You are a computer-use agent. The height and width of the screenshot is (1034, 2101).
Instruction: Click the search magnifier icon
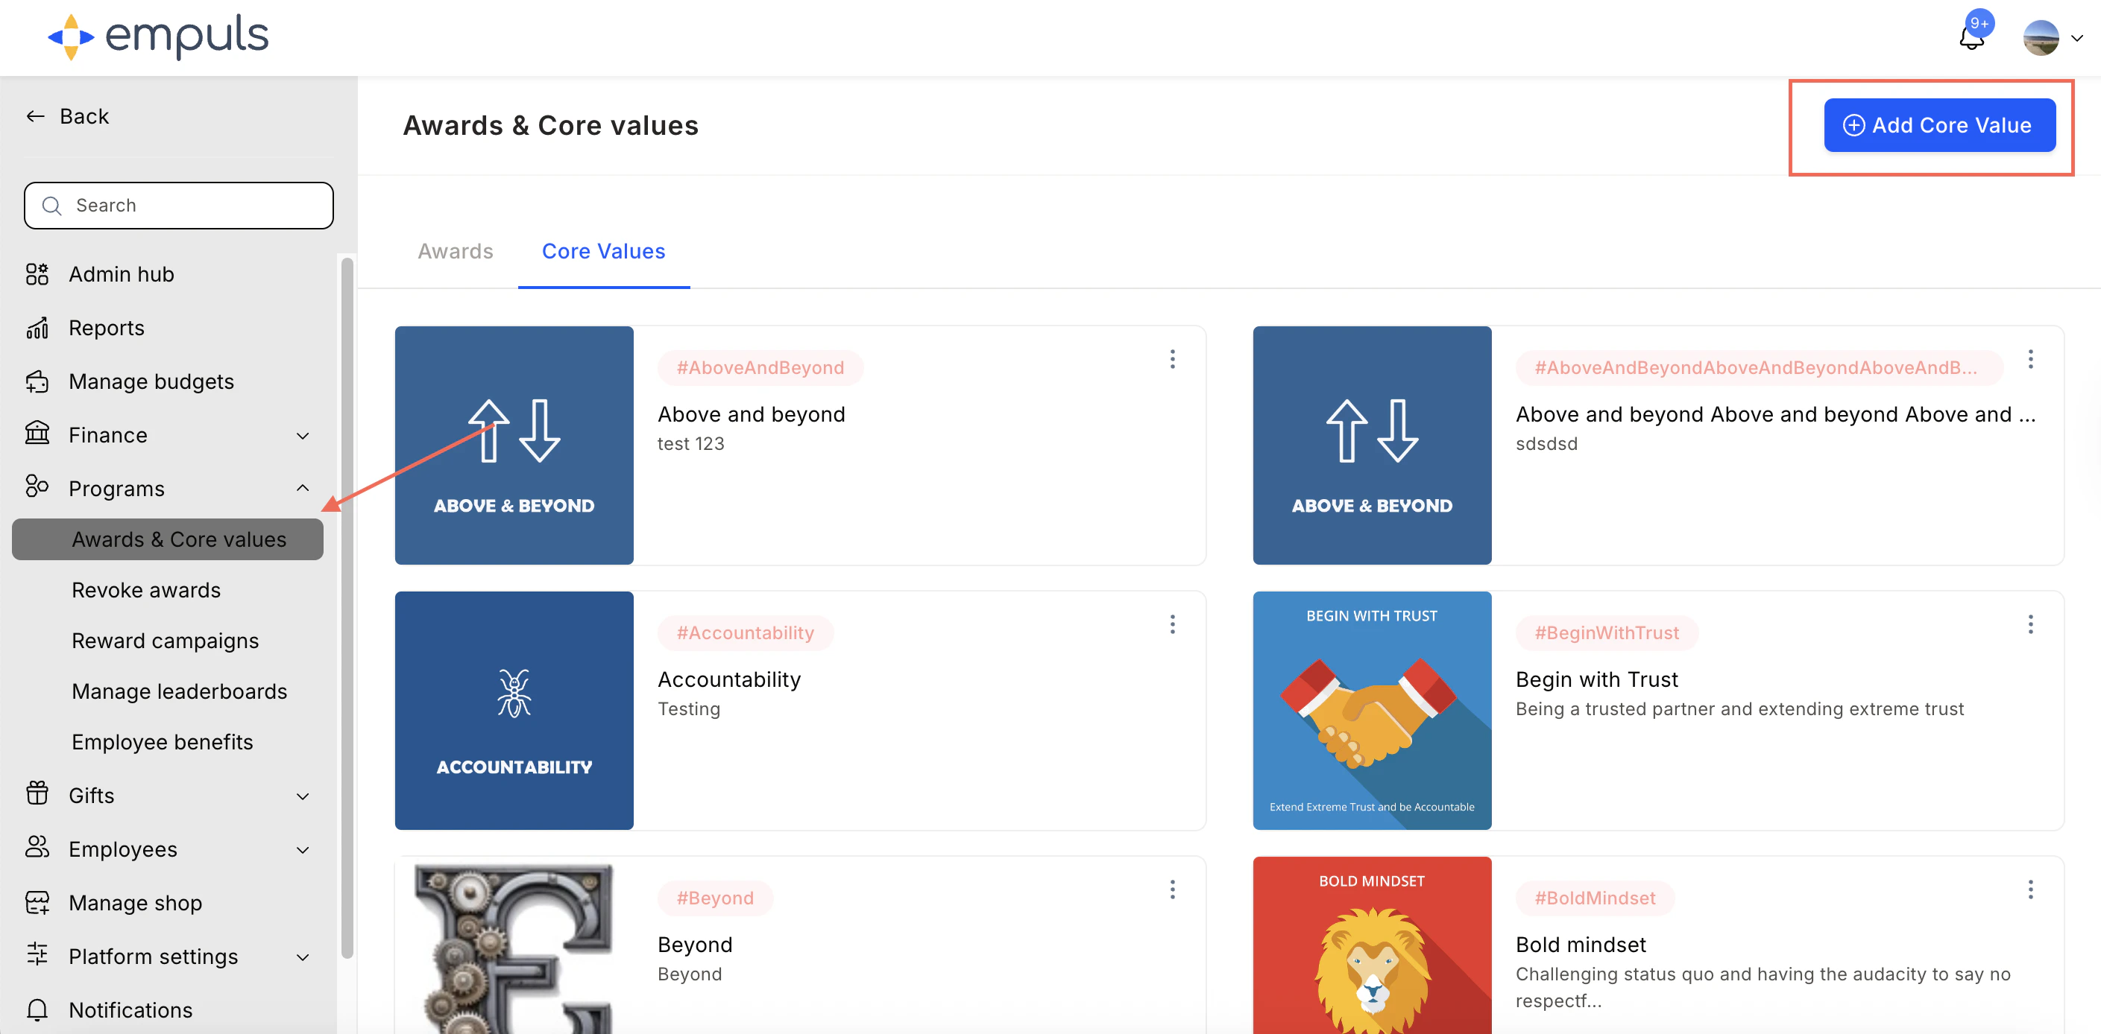[x=51, y=206]
